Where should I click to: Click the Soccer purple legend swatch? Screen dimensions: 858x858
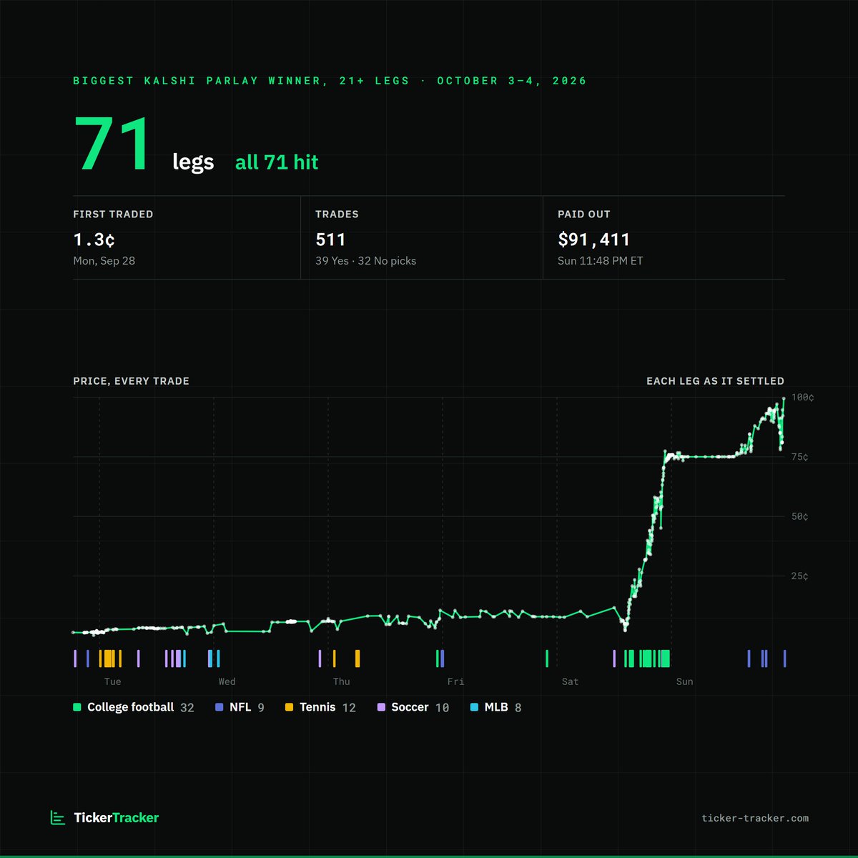(381, 707)
